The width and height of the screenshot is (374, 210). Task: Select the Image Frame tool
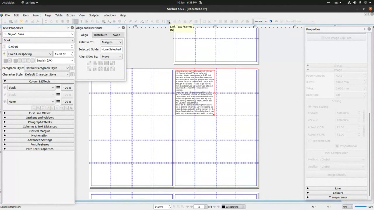click(x=87, y=21)
